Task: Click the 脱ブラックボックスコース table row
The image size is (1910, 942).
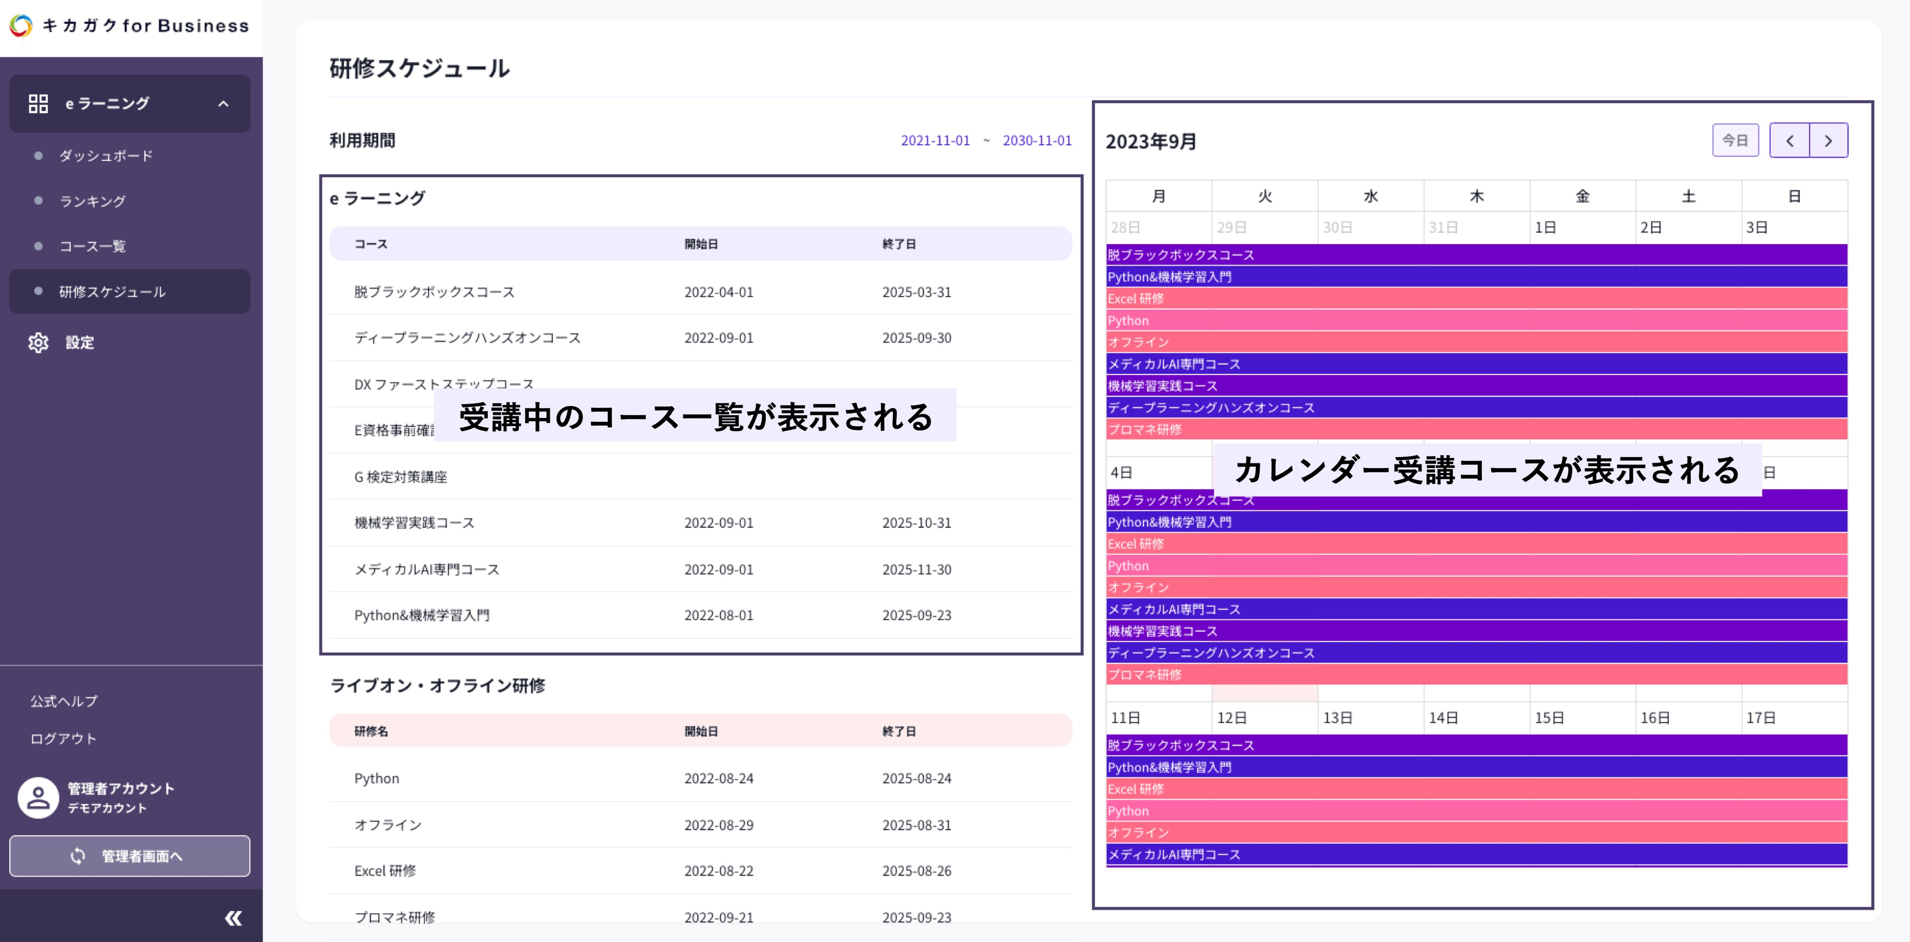Action: (x=434, y=292)
